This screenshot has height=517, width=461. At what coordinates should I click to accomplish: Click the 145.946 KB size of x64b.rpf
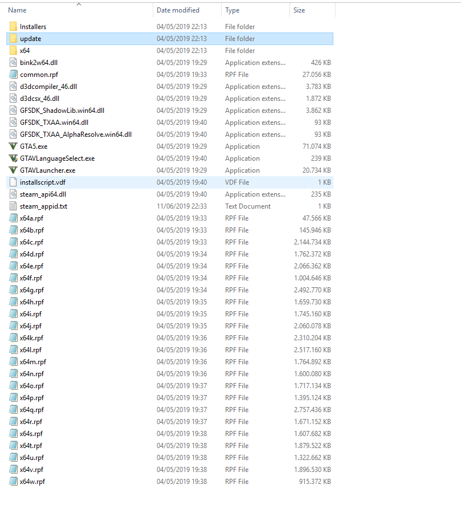[x=315, y=230]
